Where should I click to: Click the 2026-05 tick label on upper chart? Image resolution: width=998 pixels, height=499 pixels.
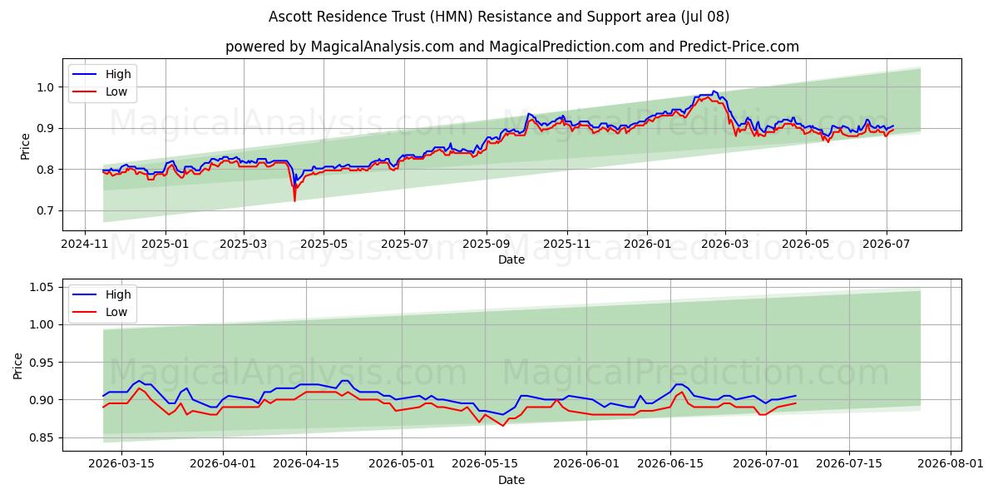tap(806, 244)
